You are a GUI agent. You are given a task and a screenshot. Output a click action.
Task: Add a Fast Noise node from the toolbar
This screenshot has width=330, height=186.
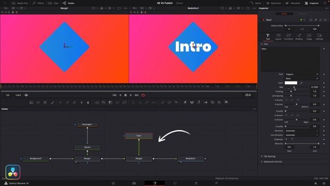coord(38,102)
